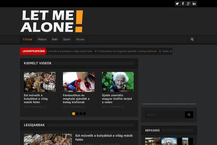Click the caged dogs thumbnail in Kiemelt videók
Image resolution: width=217 pixels, height=145 pixels.
tap(40, 82)
